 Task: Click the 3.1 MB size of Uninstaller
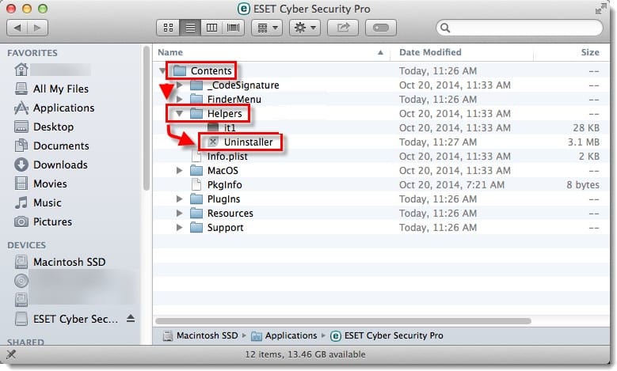(584, 142)
